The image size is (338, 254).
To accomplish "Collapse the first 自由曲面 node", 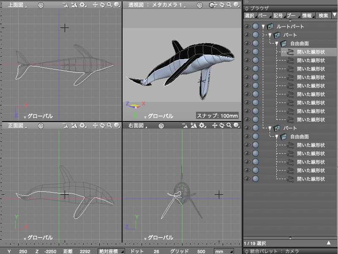I will (277, 43).
